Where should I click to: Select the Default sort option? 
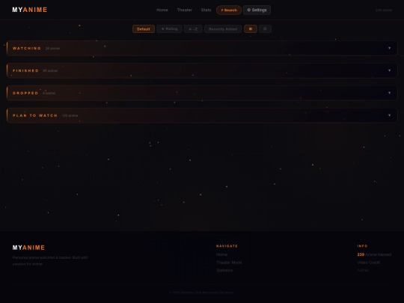coord(144,29)
